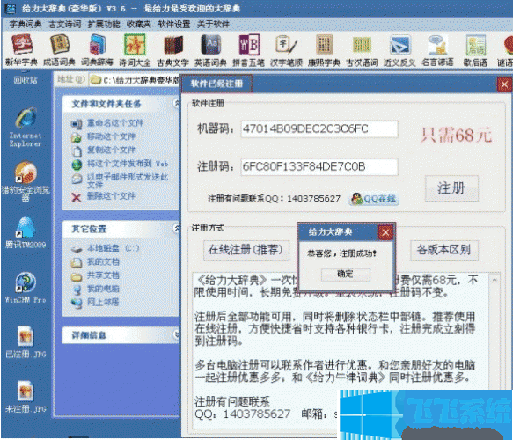The width and height of the screenshot is (513, 440).
Task: Open the 古文诗词 menu
Action: (x=65, y=24)
